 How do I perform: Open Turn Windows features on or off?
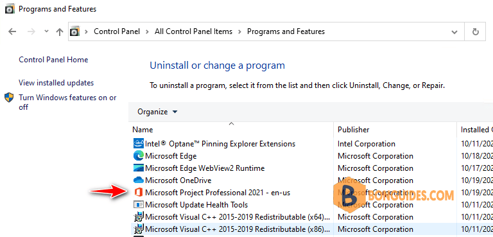coord(67,102)
